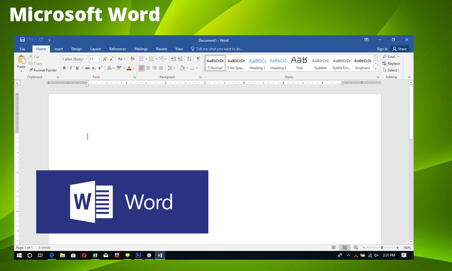Screen dimensions: 452x271
Task: Switch to the Insert tab
Action: pos(58,49)
